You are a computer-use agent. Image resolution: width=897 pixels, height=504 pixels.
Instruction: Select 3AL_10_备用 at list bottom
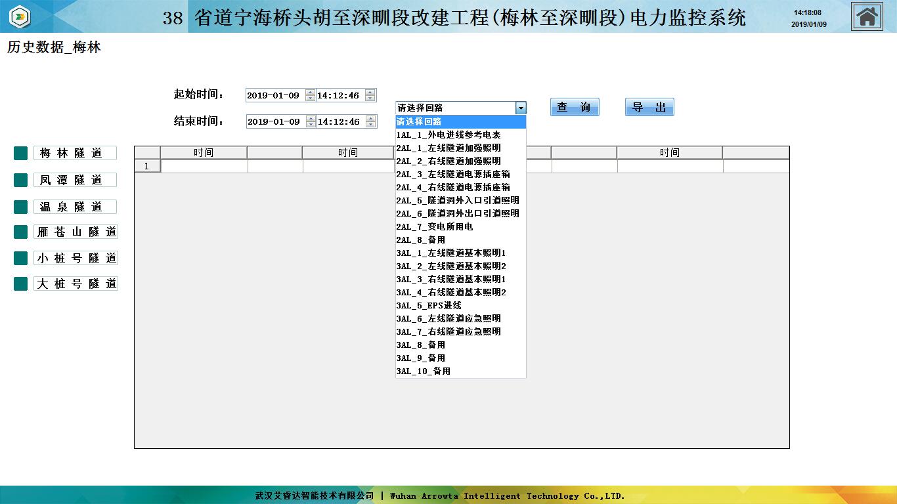coord(424,371)
